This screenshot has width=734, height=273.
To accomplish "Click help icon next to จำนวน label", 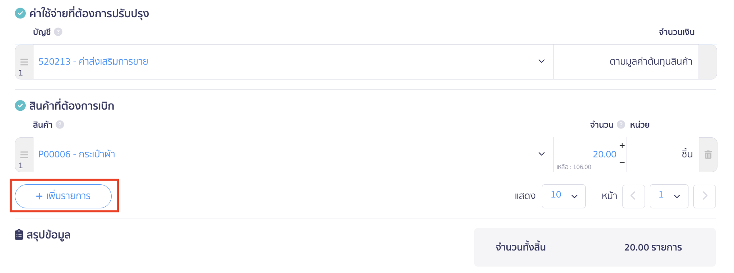I will (x=621, y=124).
